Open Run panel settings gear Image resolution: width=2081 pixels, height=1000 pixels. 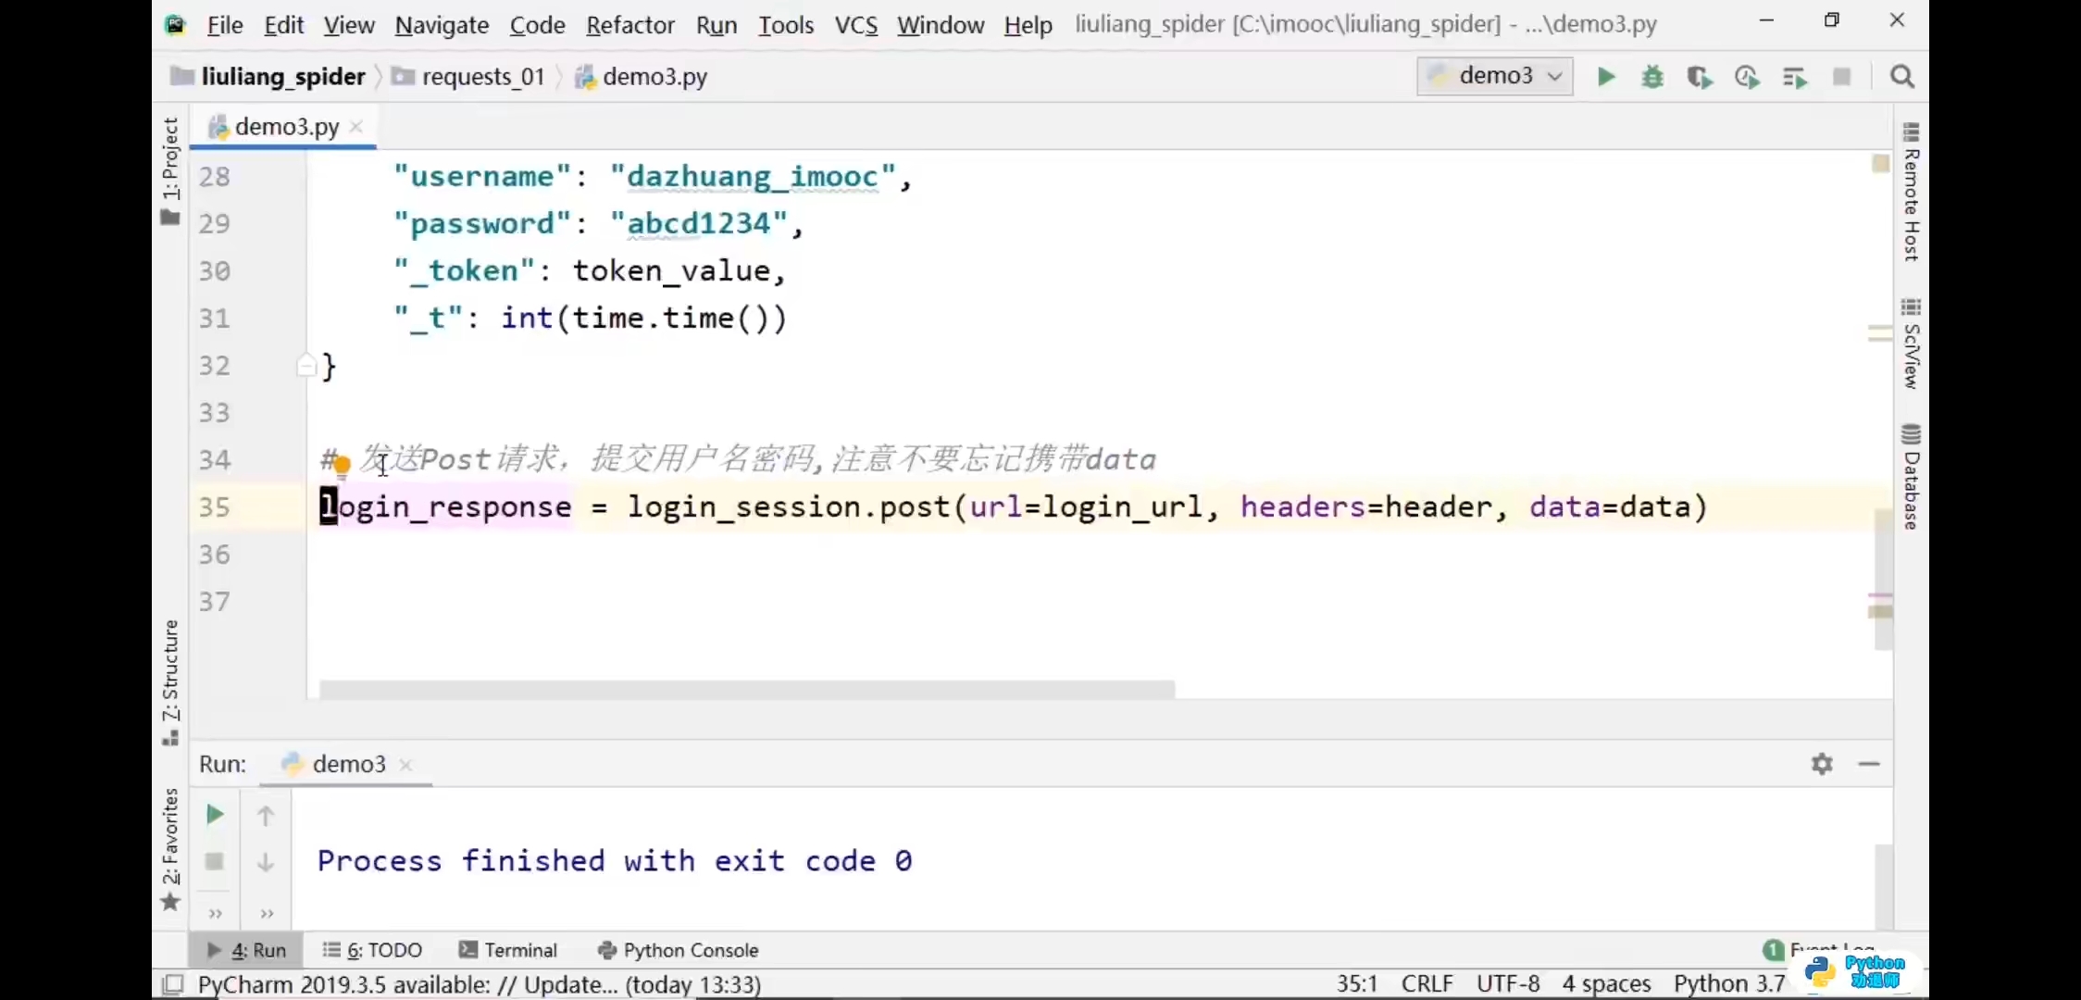coord(1822,764)
